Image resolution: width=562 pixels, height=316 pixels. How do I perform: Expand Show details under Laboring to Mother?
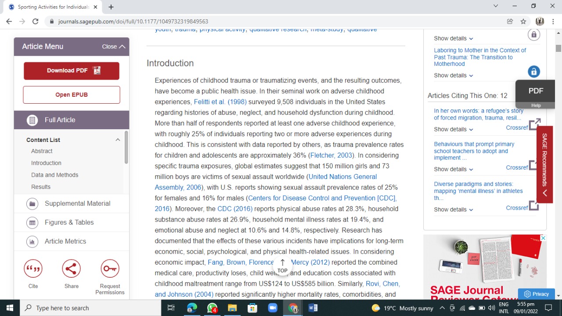(x=454, y=76)
